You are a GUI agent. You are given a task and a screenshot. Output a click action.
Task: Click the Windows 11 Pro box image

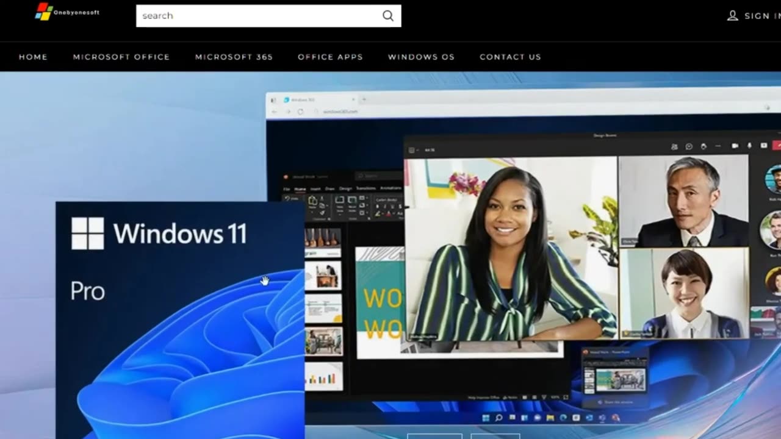[x=180, y=320]
